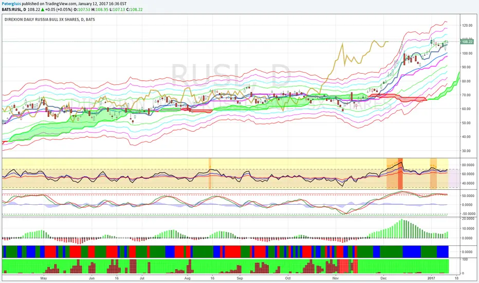Click the publish date January 12, 2017 16:36 EST
479x283 pixels.
tap(102, 4)
